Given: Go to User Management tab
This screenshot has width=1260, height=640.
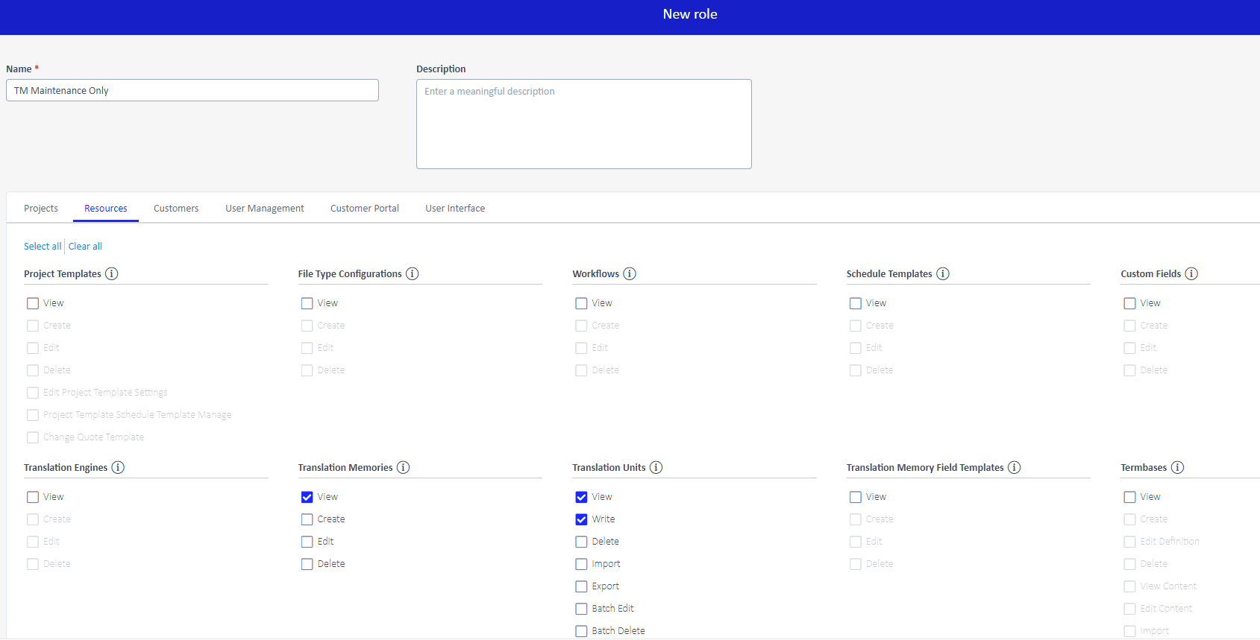Looking at the screenshot, I should click(x=265, y=209).
